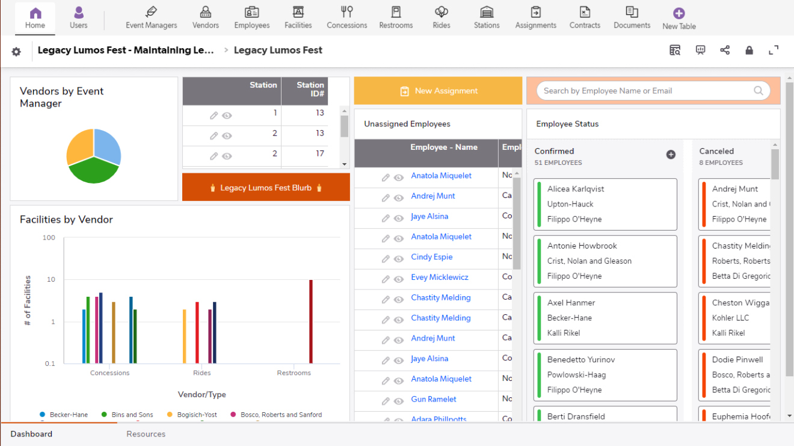Click the New Assignment button

click(x=438, y=91)
